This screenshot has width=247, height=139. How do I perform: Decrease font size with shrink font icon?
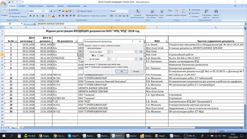[x=55, y=11]
